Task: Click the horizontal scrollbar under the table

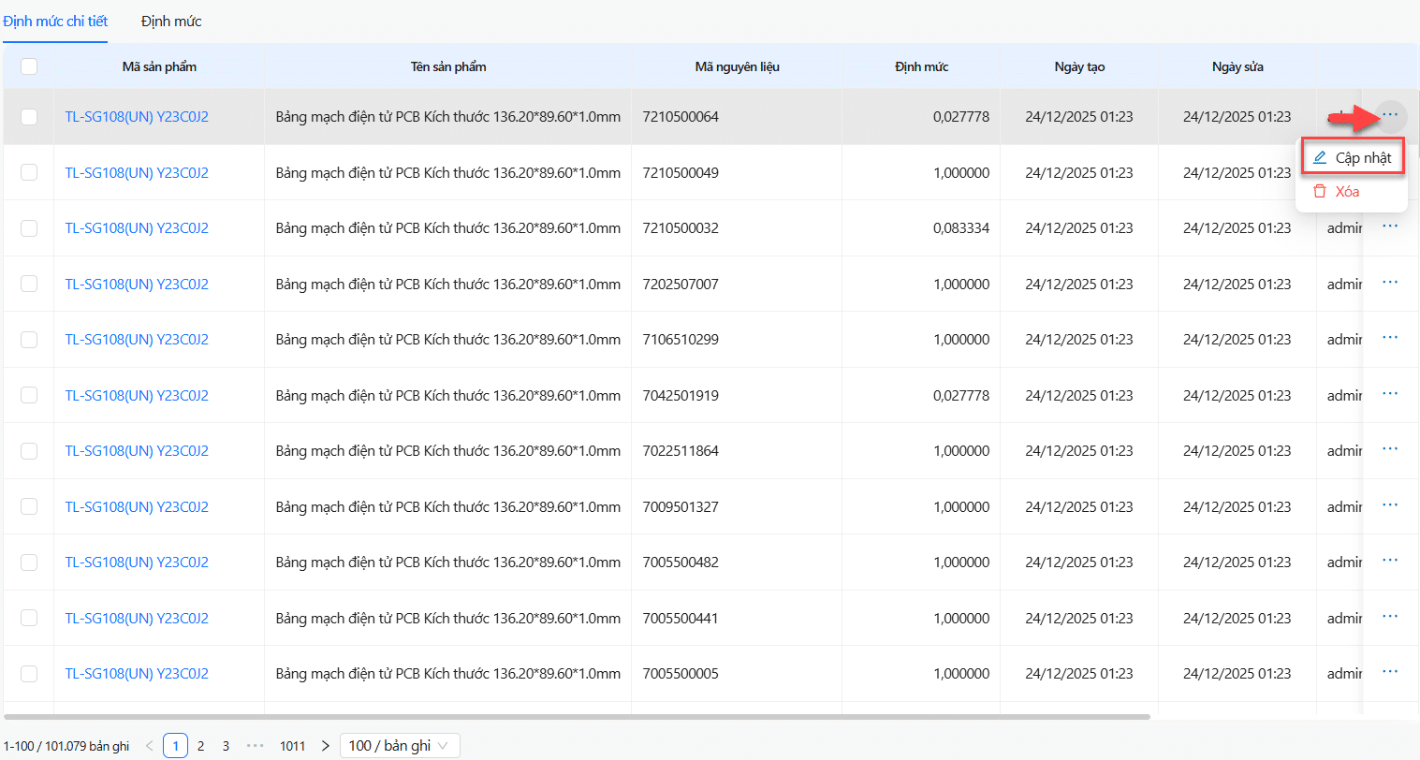Action: pos(576,717)
